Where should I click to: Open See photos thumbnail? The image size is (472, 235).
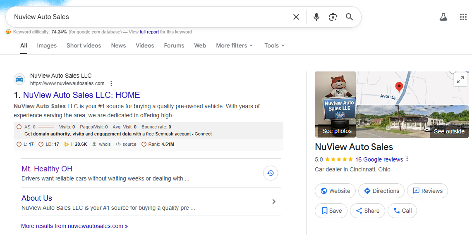point(335,104)
